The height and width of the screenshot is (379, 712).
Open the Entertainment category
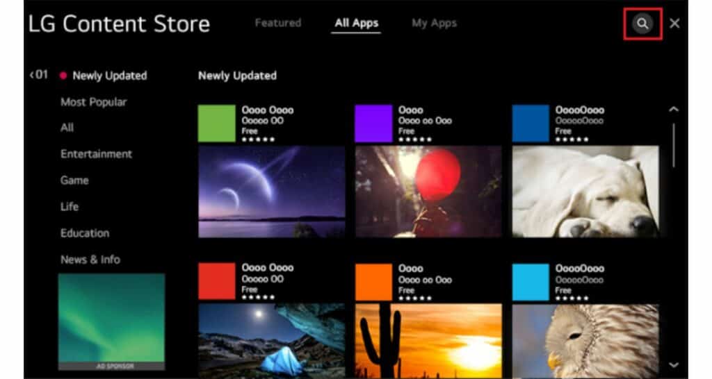pyautogui.click(x=96, y=154)
